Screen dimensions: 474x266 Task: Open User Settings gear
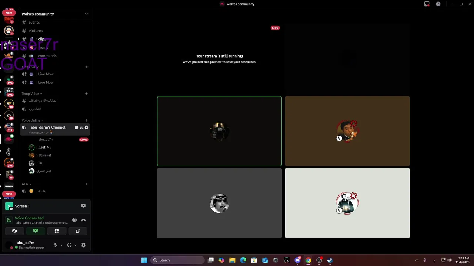tap(83, 245)
